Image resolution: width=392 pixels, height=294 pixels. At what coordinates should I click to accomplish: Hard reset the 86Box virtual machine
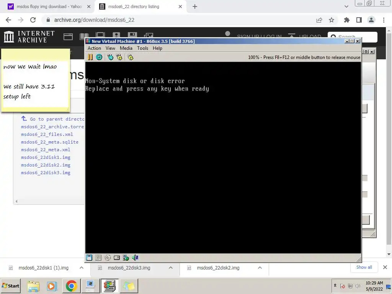[99, 57]
